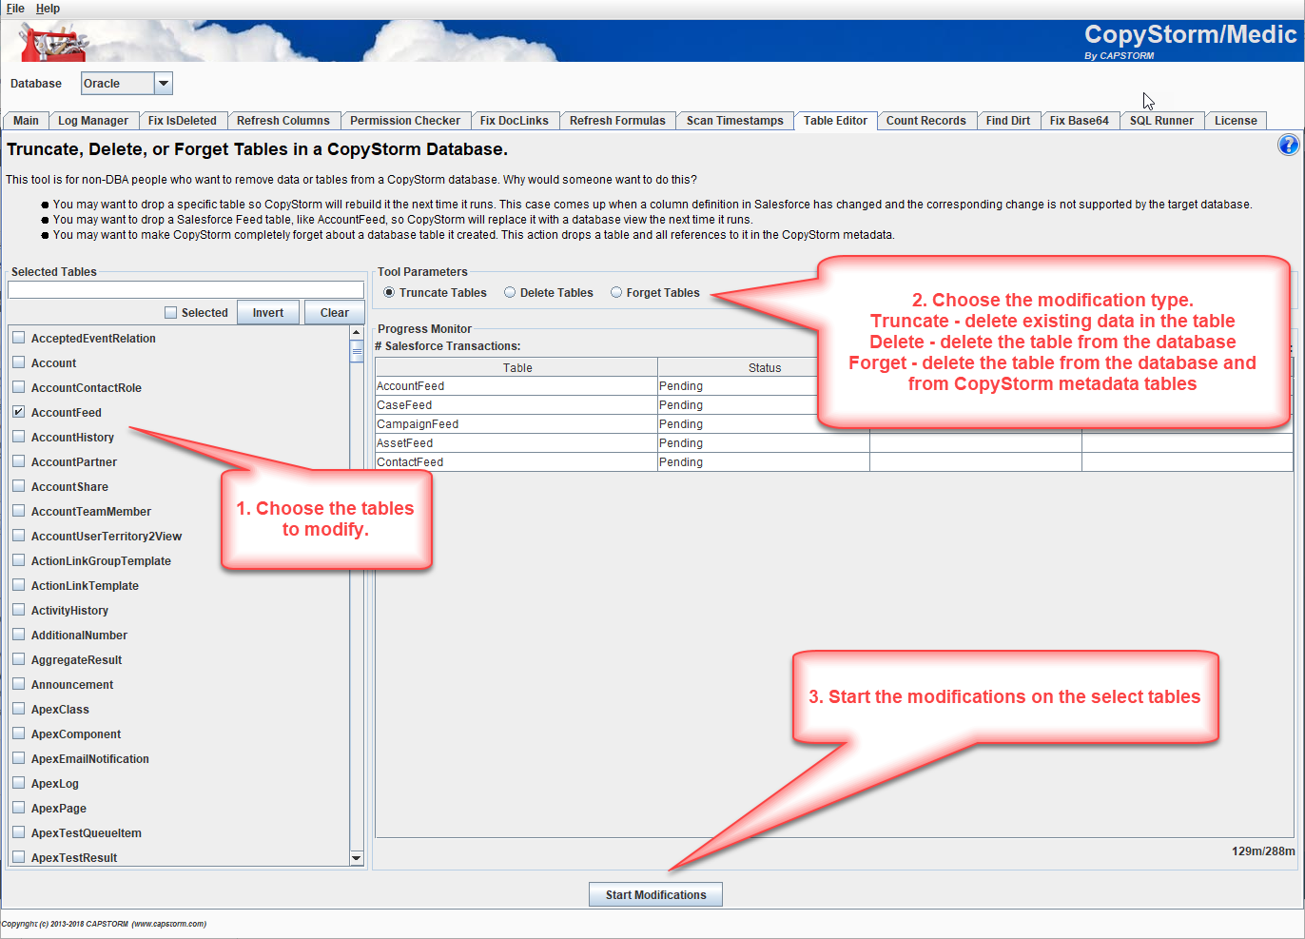Open the Refresh Formulas tab

point(617,121)
